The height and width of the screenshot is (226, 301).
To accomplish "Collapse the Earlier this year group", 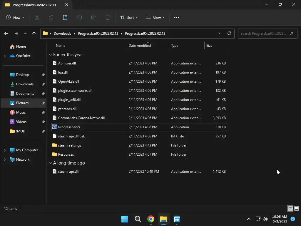I will pos(50,55).
